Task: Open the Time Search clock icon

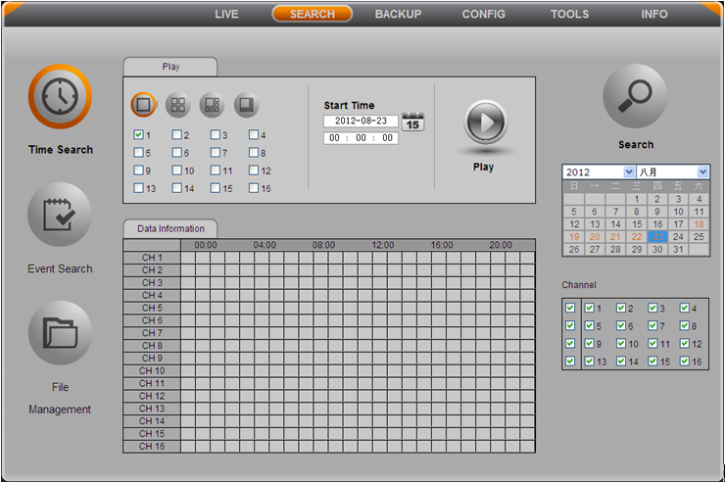Action: tap(60, 97)
